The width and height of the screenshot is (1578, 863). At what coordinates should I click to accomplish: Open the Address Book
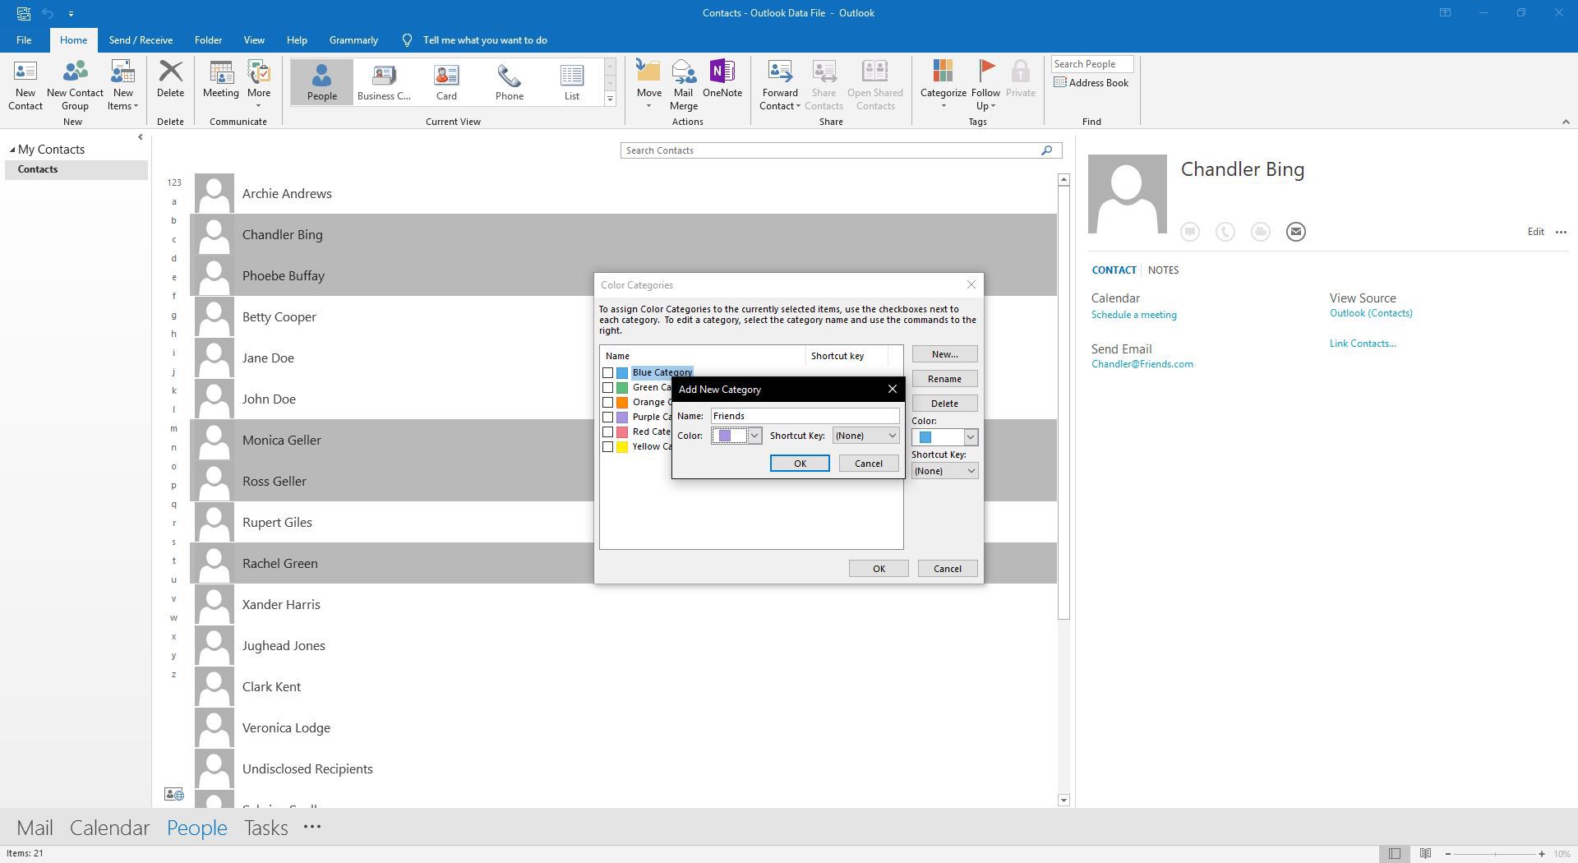pyautogui.click(x=1091, y=83)
